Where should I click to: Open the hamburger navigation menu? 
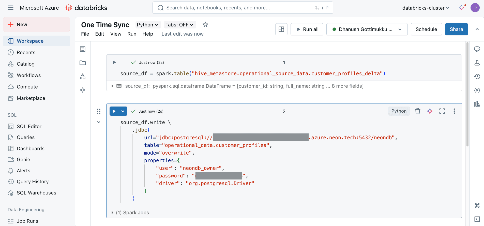11,8
